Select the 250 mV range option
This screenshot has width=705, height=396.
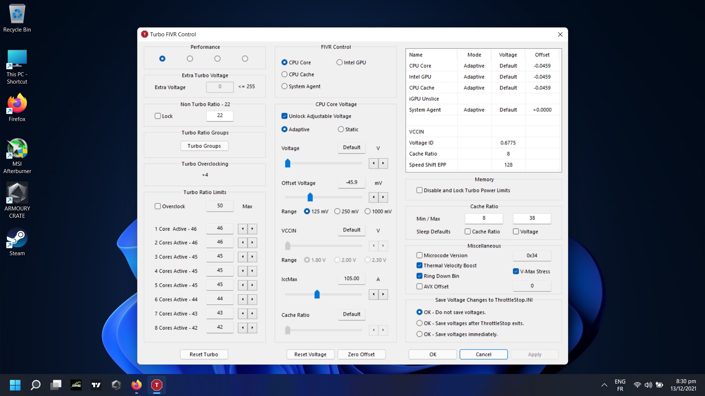click(x=337, y=212)
